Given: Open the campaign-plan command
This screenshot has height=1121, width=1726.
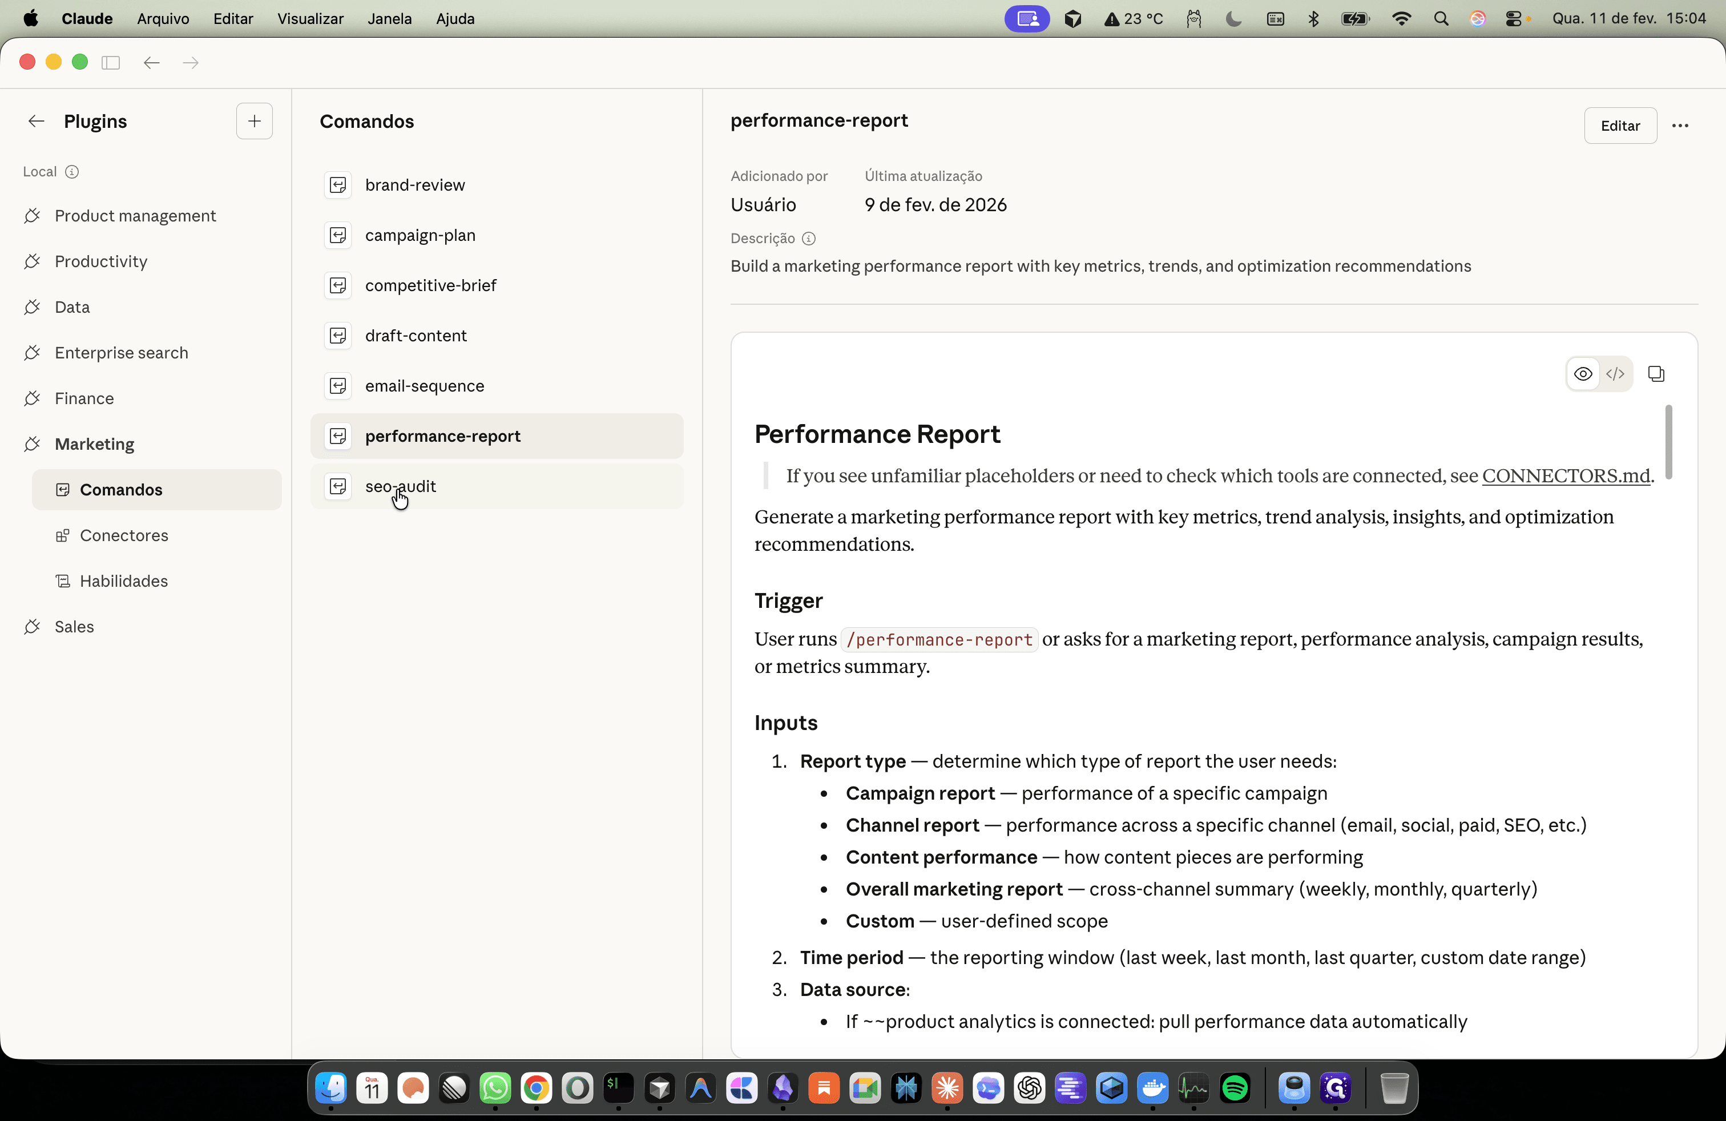Looking at the screenshot, I should (497, 235).
